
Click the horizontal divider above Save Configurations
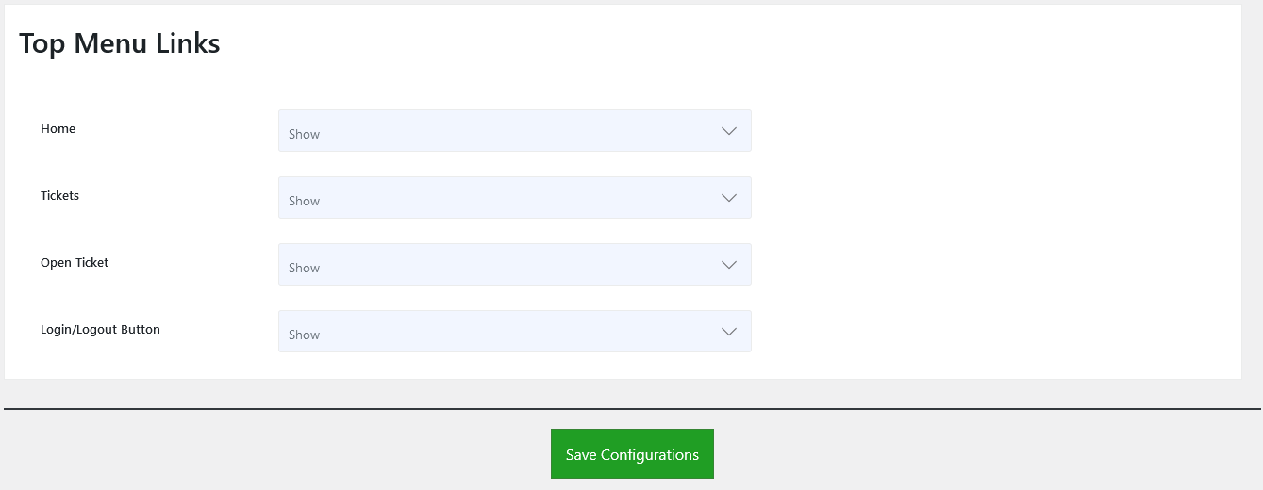click(x=632, y=409)
